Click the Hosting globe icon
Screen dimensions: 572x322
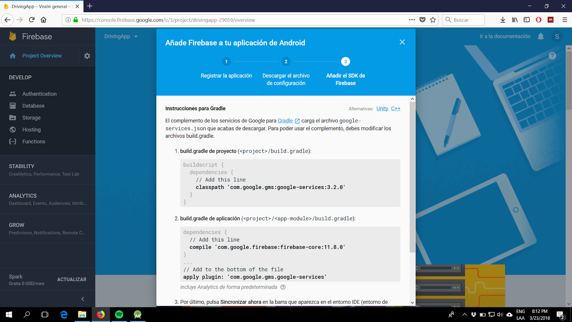13,130
